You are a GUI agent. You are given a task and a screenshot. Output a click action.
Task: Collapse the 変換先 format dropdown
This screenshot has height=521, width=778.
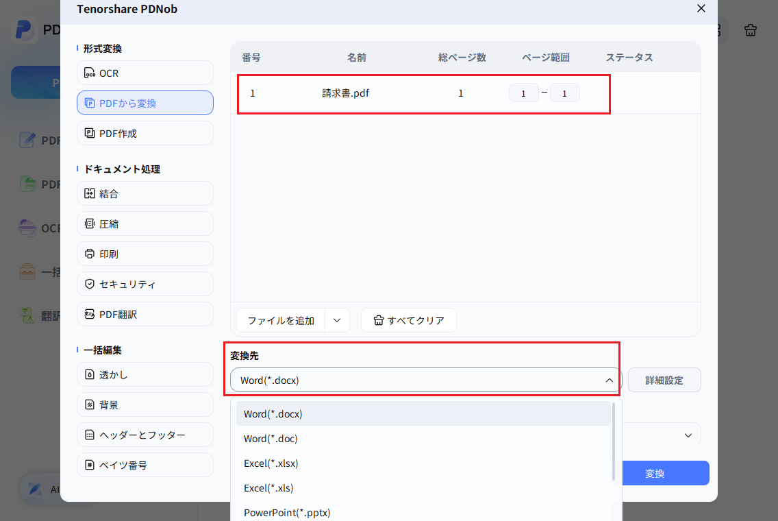(610, 380)
